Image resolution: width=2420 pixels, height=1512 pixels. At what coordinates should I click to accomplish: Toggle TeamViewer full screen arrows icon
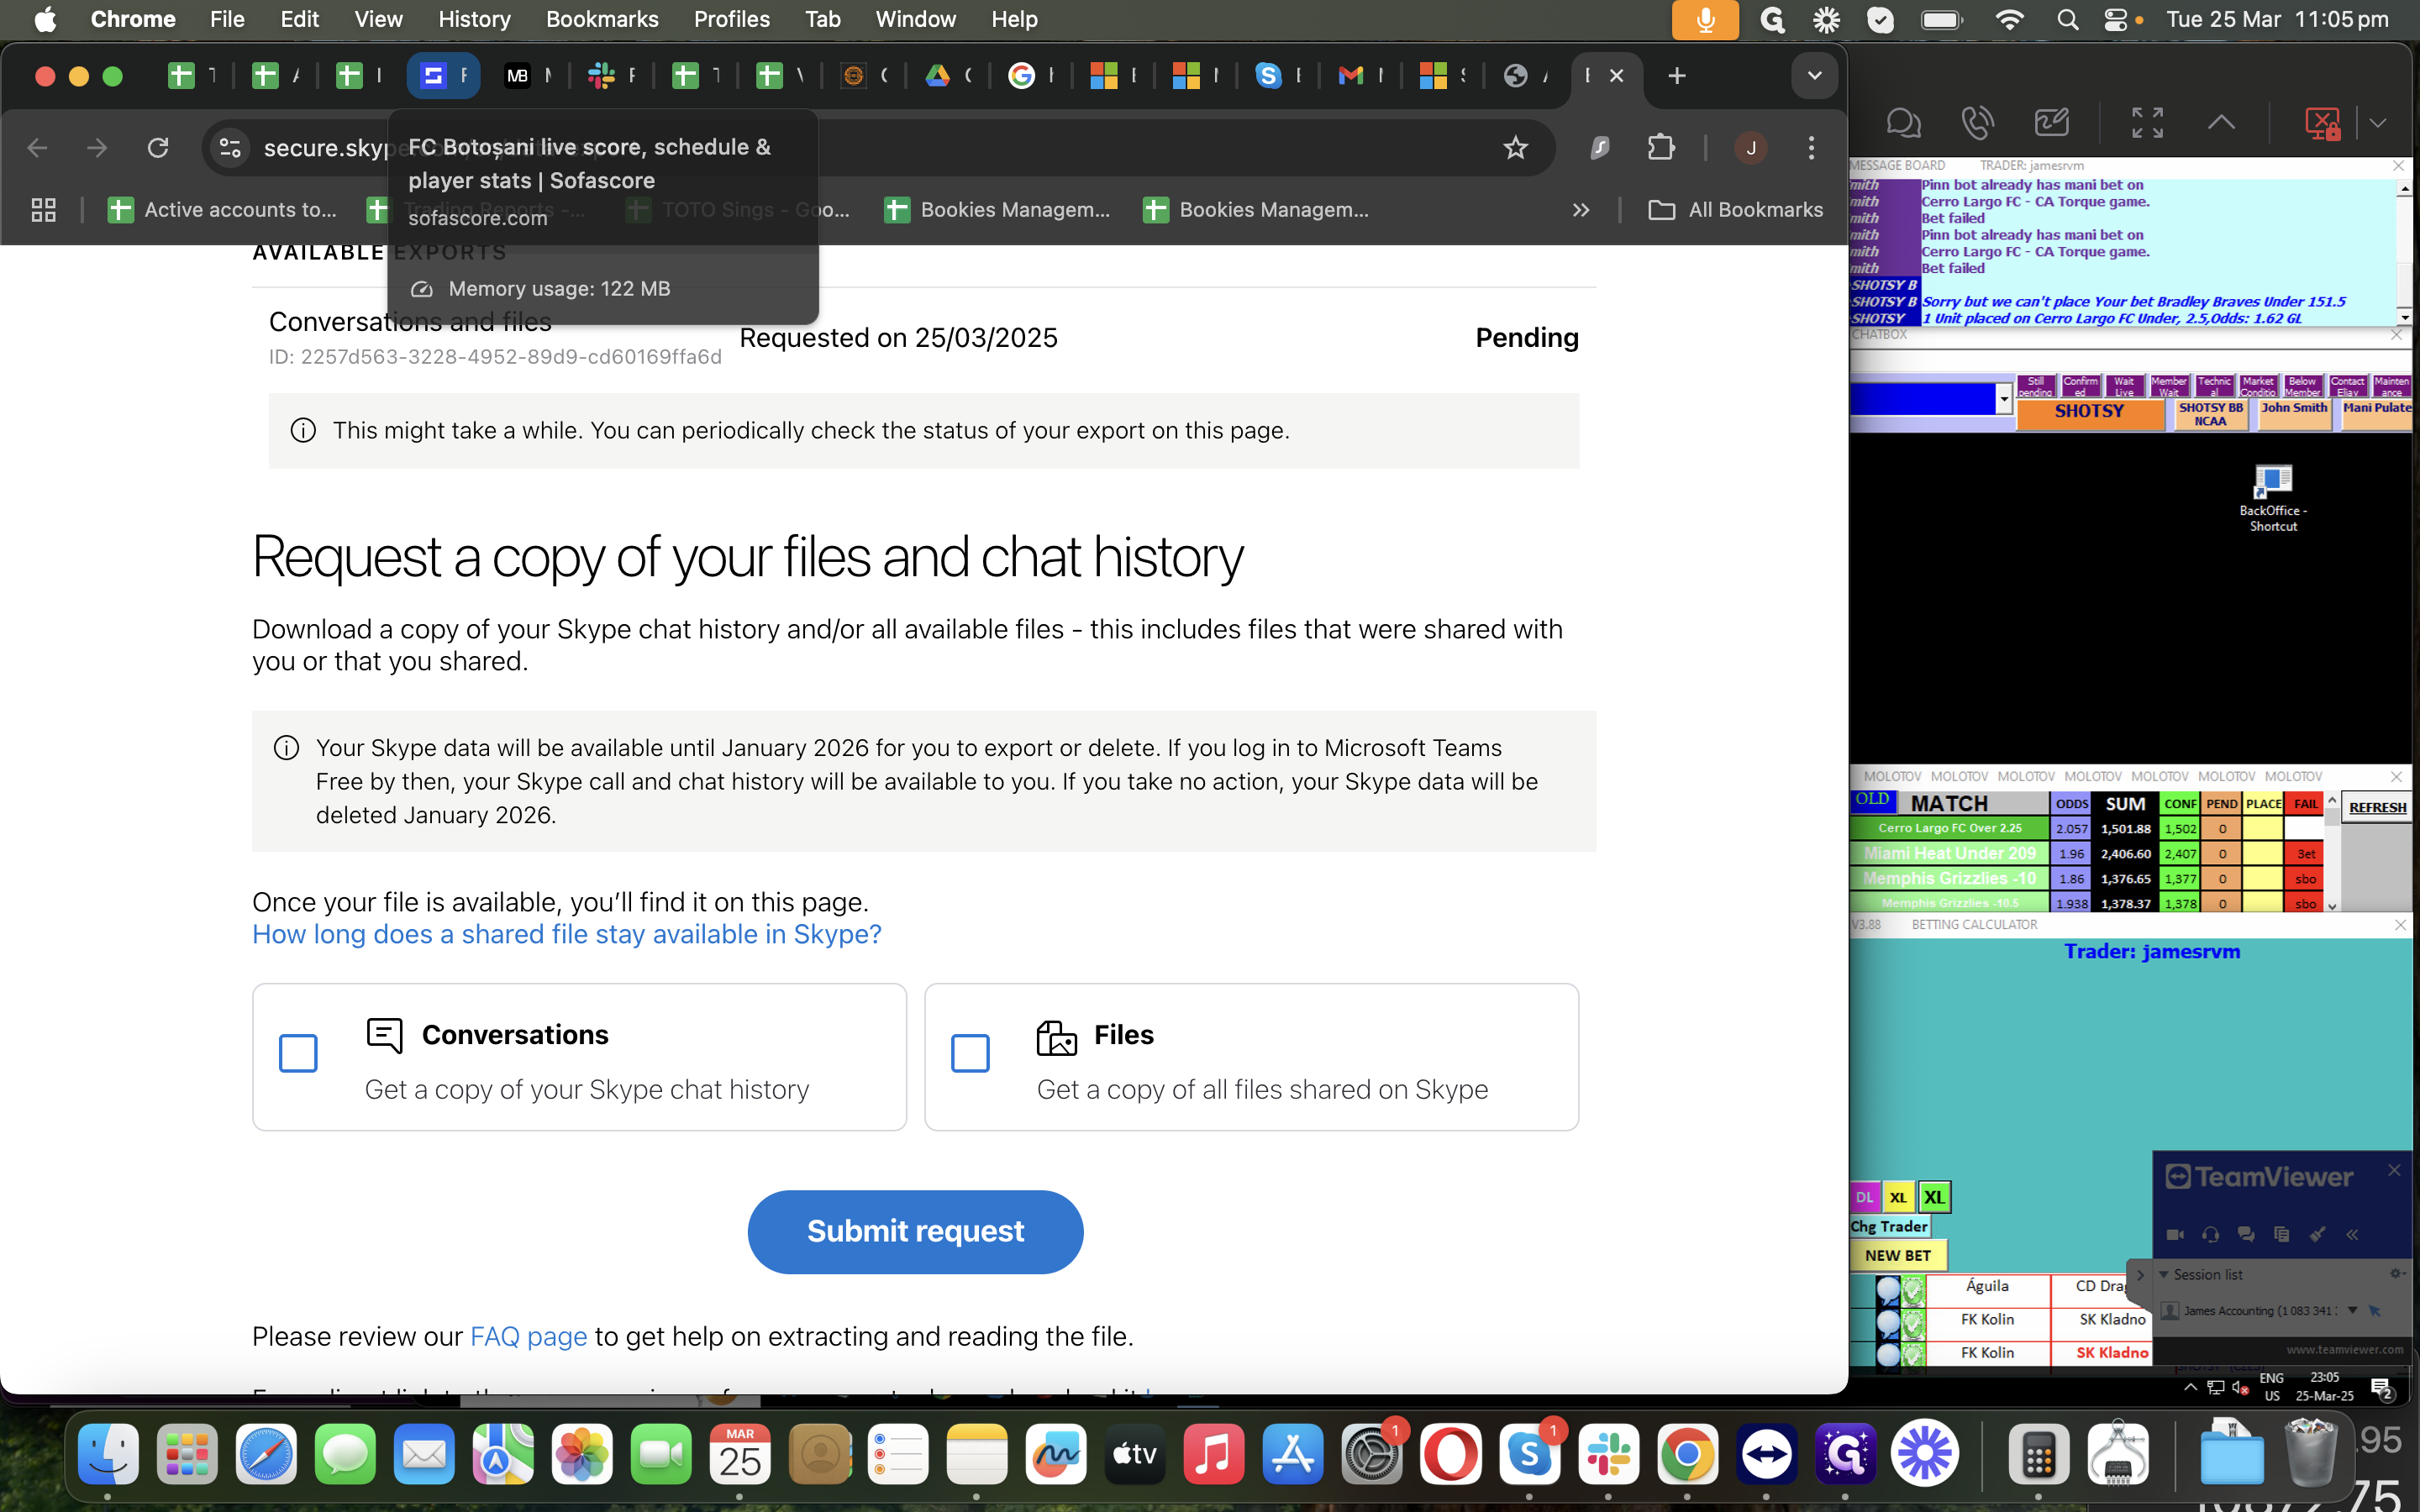(2147, 123)
